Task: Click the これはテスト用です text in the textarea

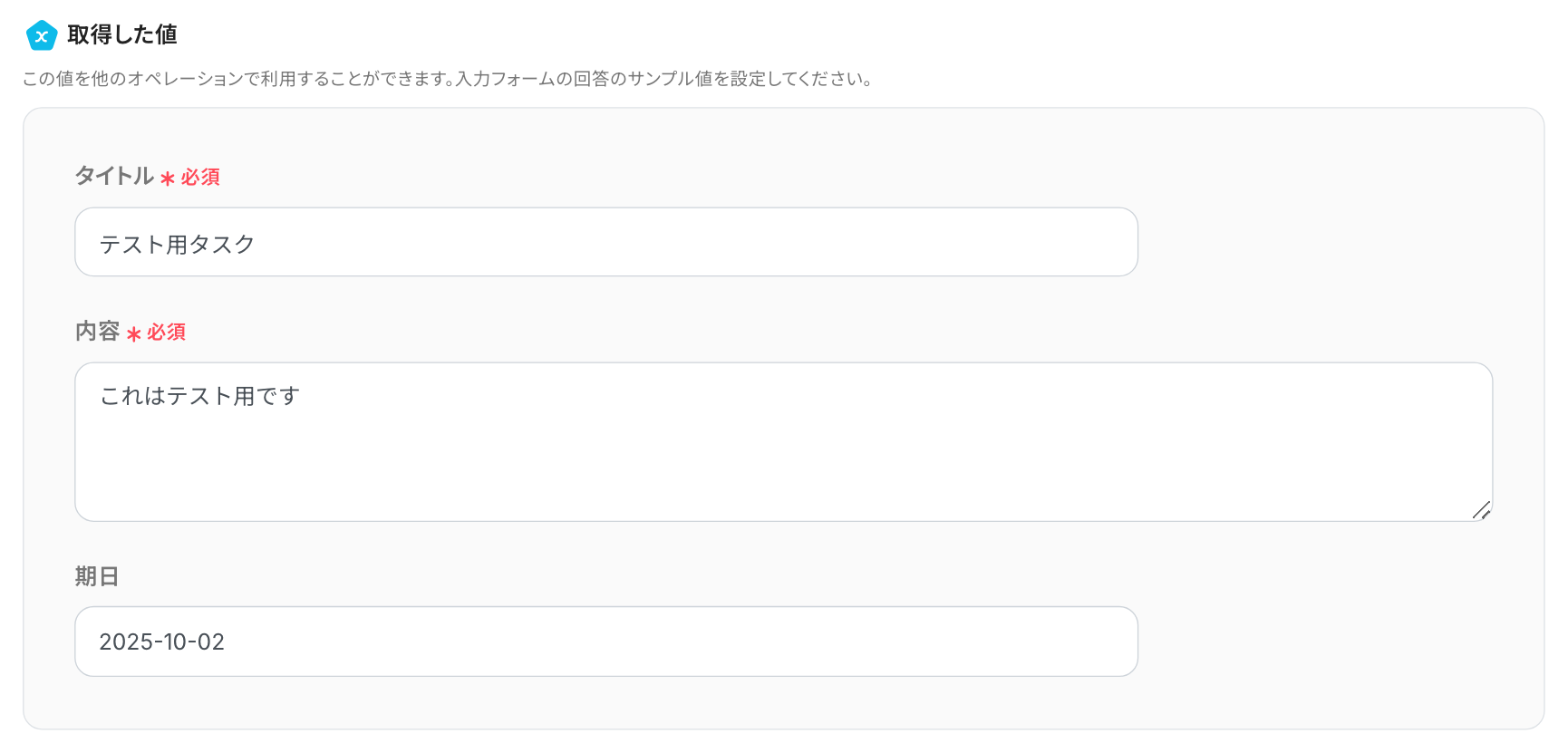Action: tap(199, 396)
